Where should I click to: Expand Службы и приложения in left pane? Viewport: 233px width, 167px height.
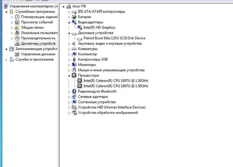(x=7, y=59)
